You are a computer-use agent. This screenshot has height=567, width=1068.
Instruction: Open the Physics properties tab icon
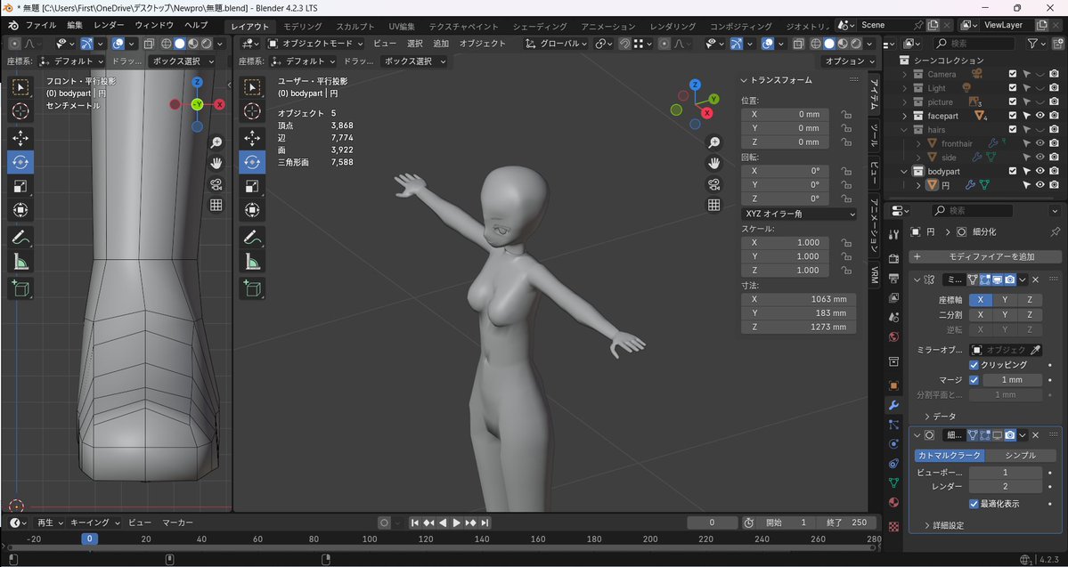tap(894, 444)
